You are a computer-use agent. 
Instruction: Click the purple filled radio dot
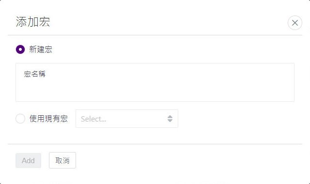tap(20, 49)
